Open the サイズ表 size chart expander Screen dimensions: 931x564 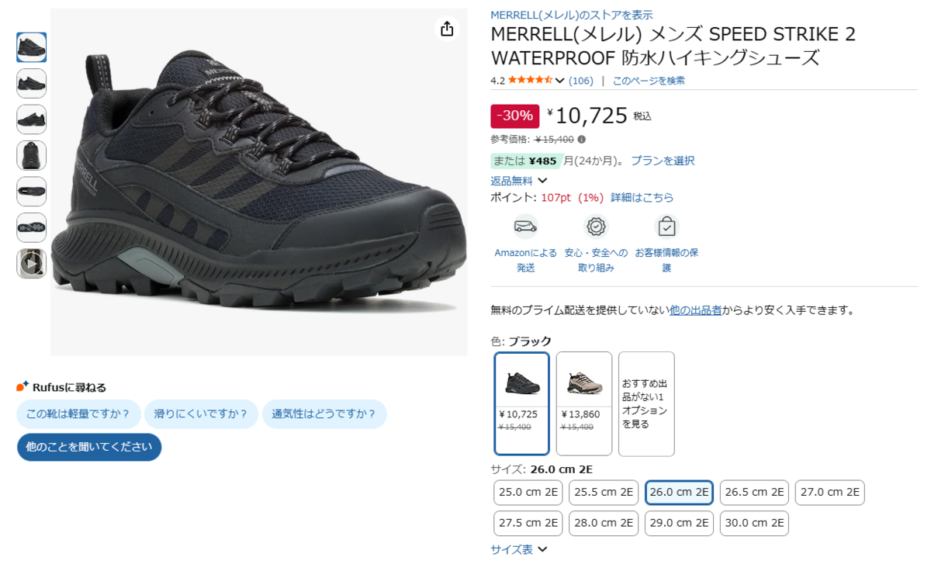(519, 549)
